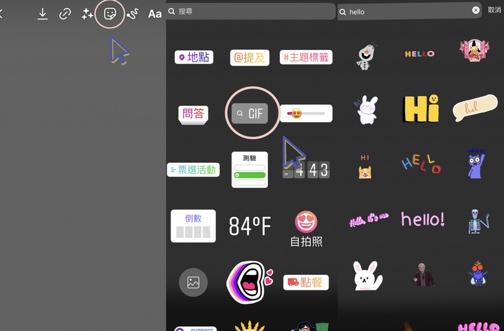Image resolution: width=504 pixels, height=331 pixels.
Task: Select the squiggle draw tool
Action: coord(132,14)
